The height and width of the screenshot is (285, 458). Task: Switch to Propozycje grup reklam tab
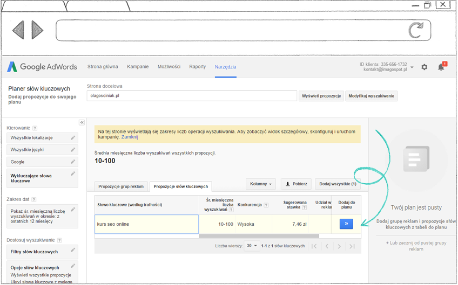tap(121, 186)
